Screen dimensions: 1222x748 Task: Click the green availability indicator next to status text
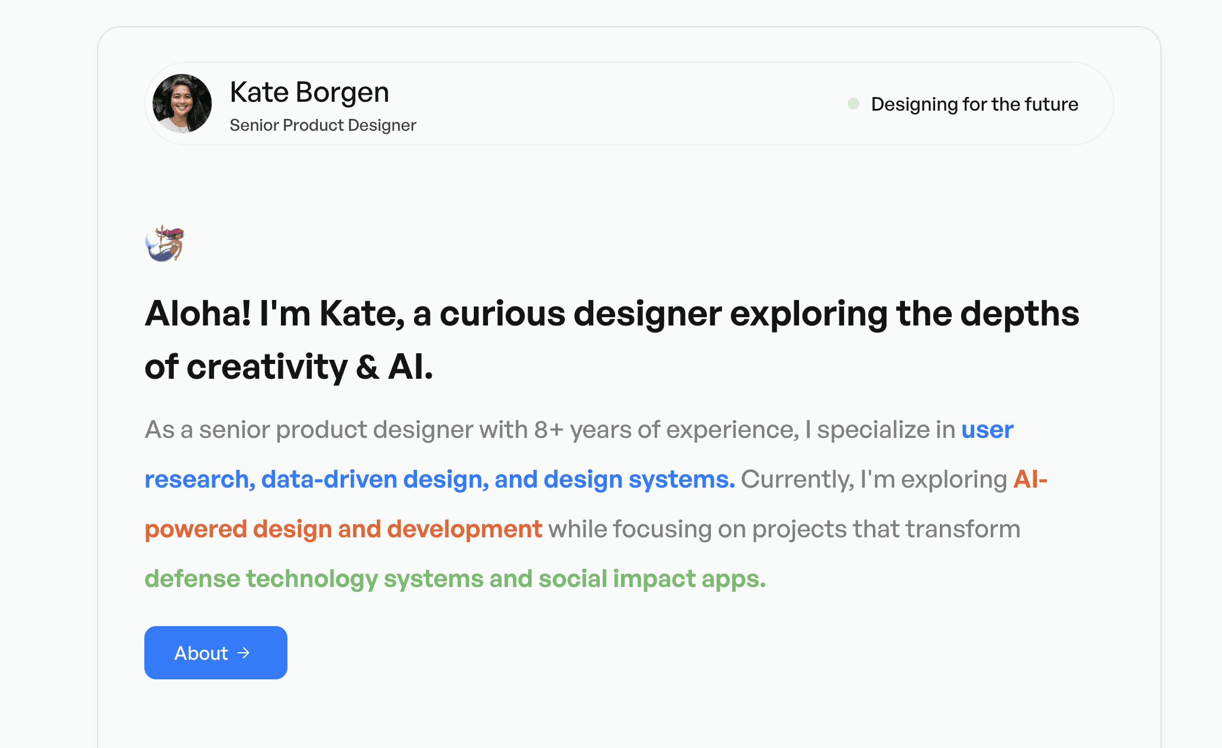coord(853,104)
